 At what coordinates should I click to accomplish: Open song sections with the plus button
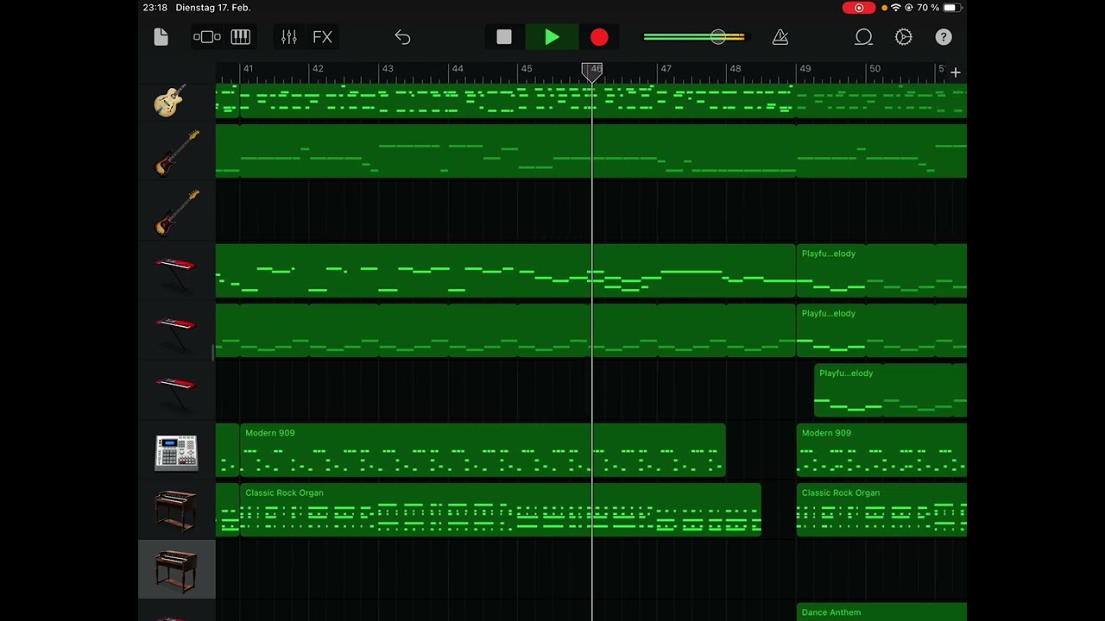(956, 72)
